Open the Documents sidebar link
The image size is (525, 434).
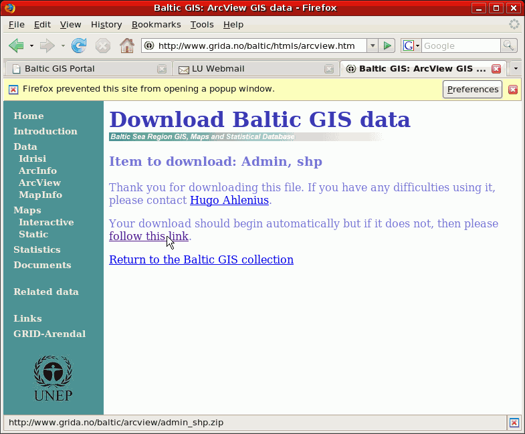(x=42, y=265)
